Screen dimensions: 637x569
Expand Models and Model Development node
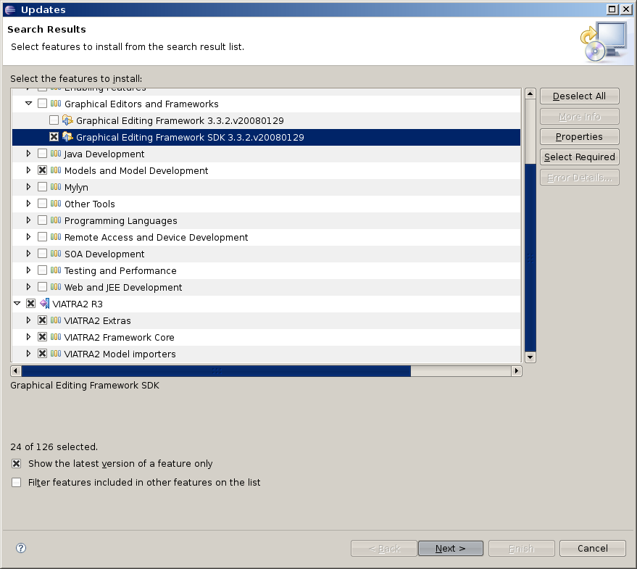28,170
